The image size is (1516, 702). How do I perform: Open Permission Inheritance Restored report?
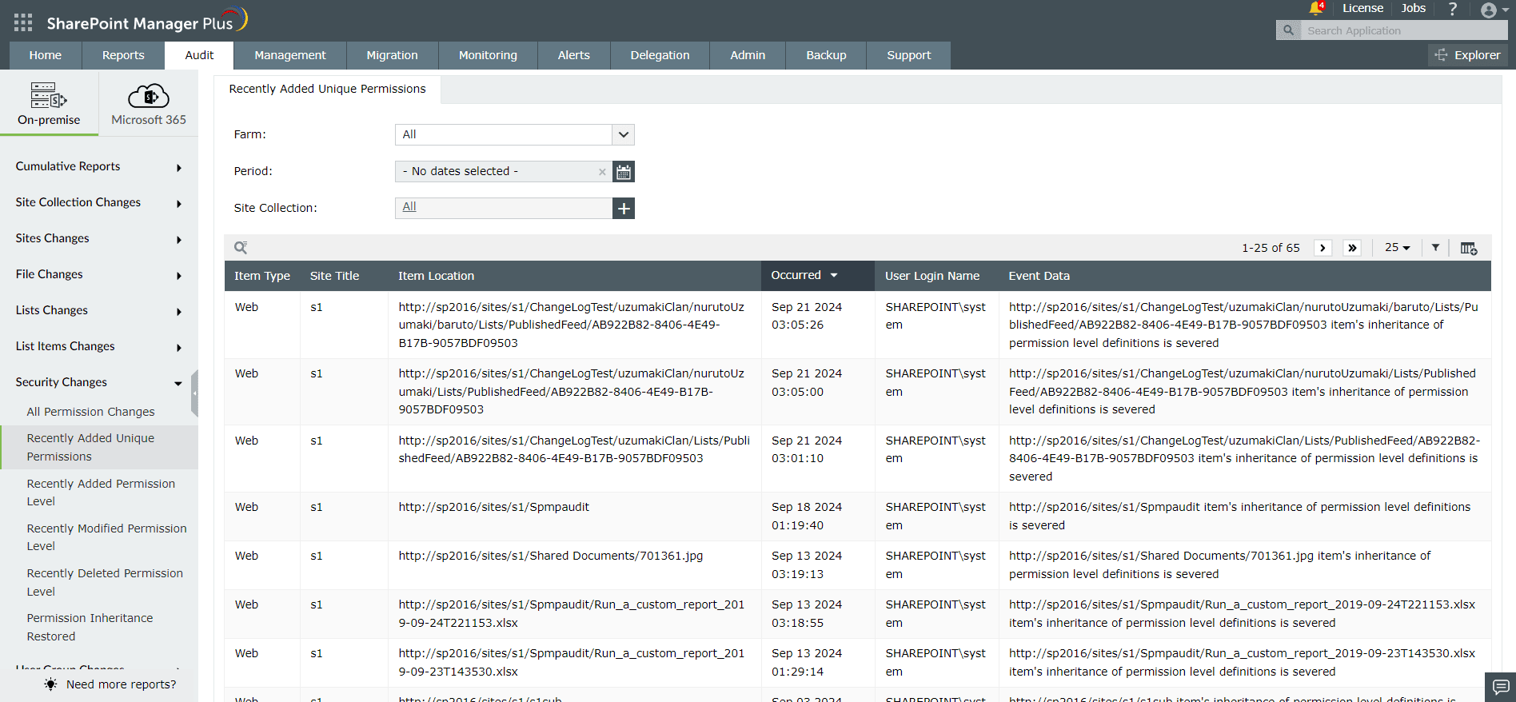[x=90, y=628]
